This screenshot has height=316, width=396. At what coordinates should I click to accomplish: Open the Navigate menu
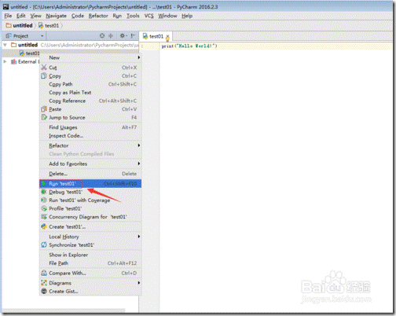click(x=56, y=16)
